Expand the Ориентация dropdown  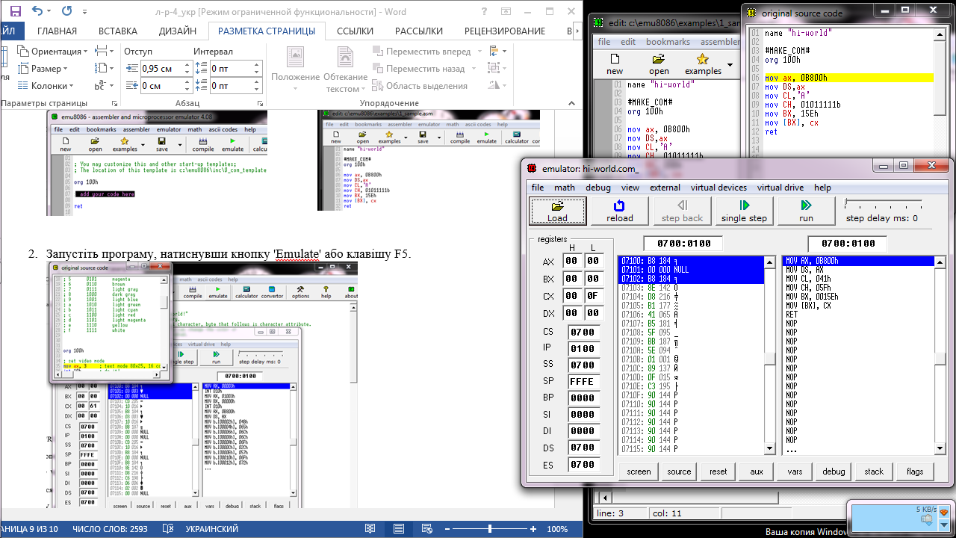pyautogui.click(x=51, y=51)
